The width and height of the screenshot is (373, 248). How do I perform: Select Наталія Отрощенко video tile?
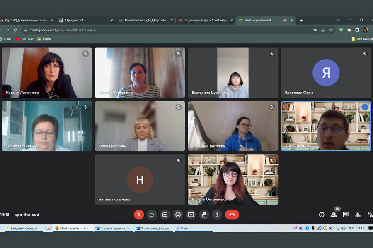(x=140, y=73)
